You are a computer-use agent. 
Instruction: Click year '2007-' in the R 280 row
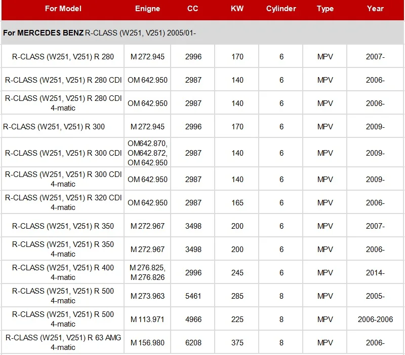375,56
